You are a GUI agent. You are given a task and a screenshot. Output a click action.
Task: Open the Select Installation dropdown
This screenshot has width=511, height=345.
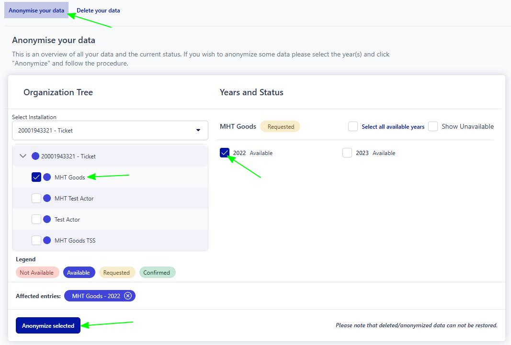point(110,130)
